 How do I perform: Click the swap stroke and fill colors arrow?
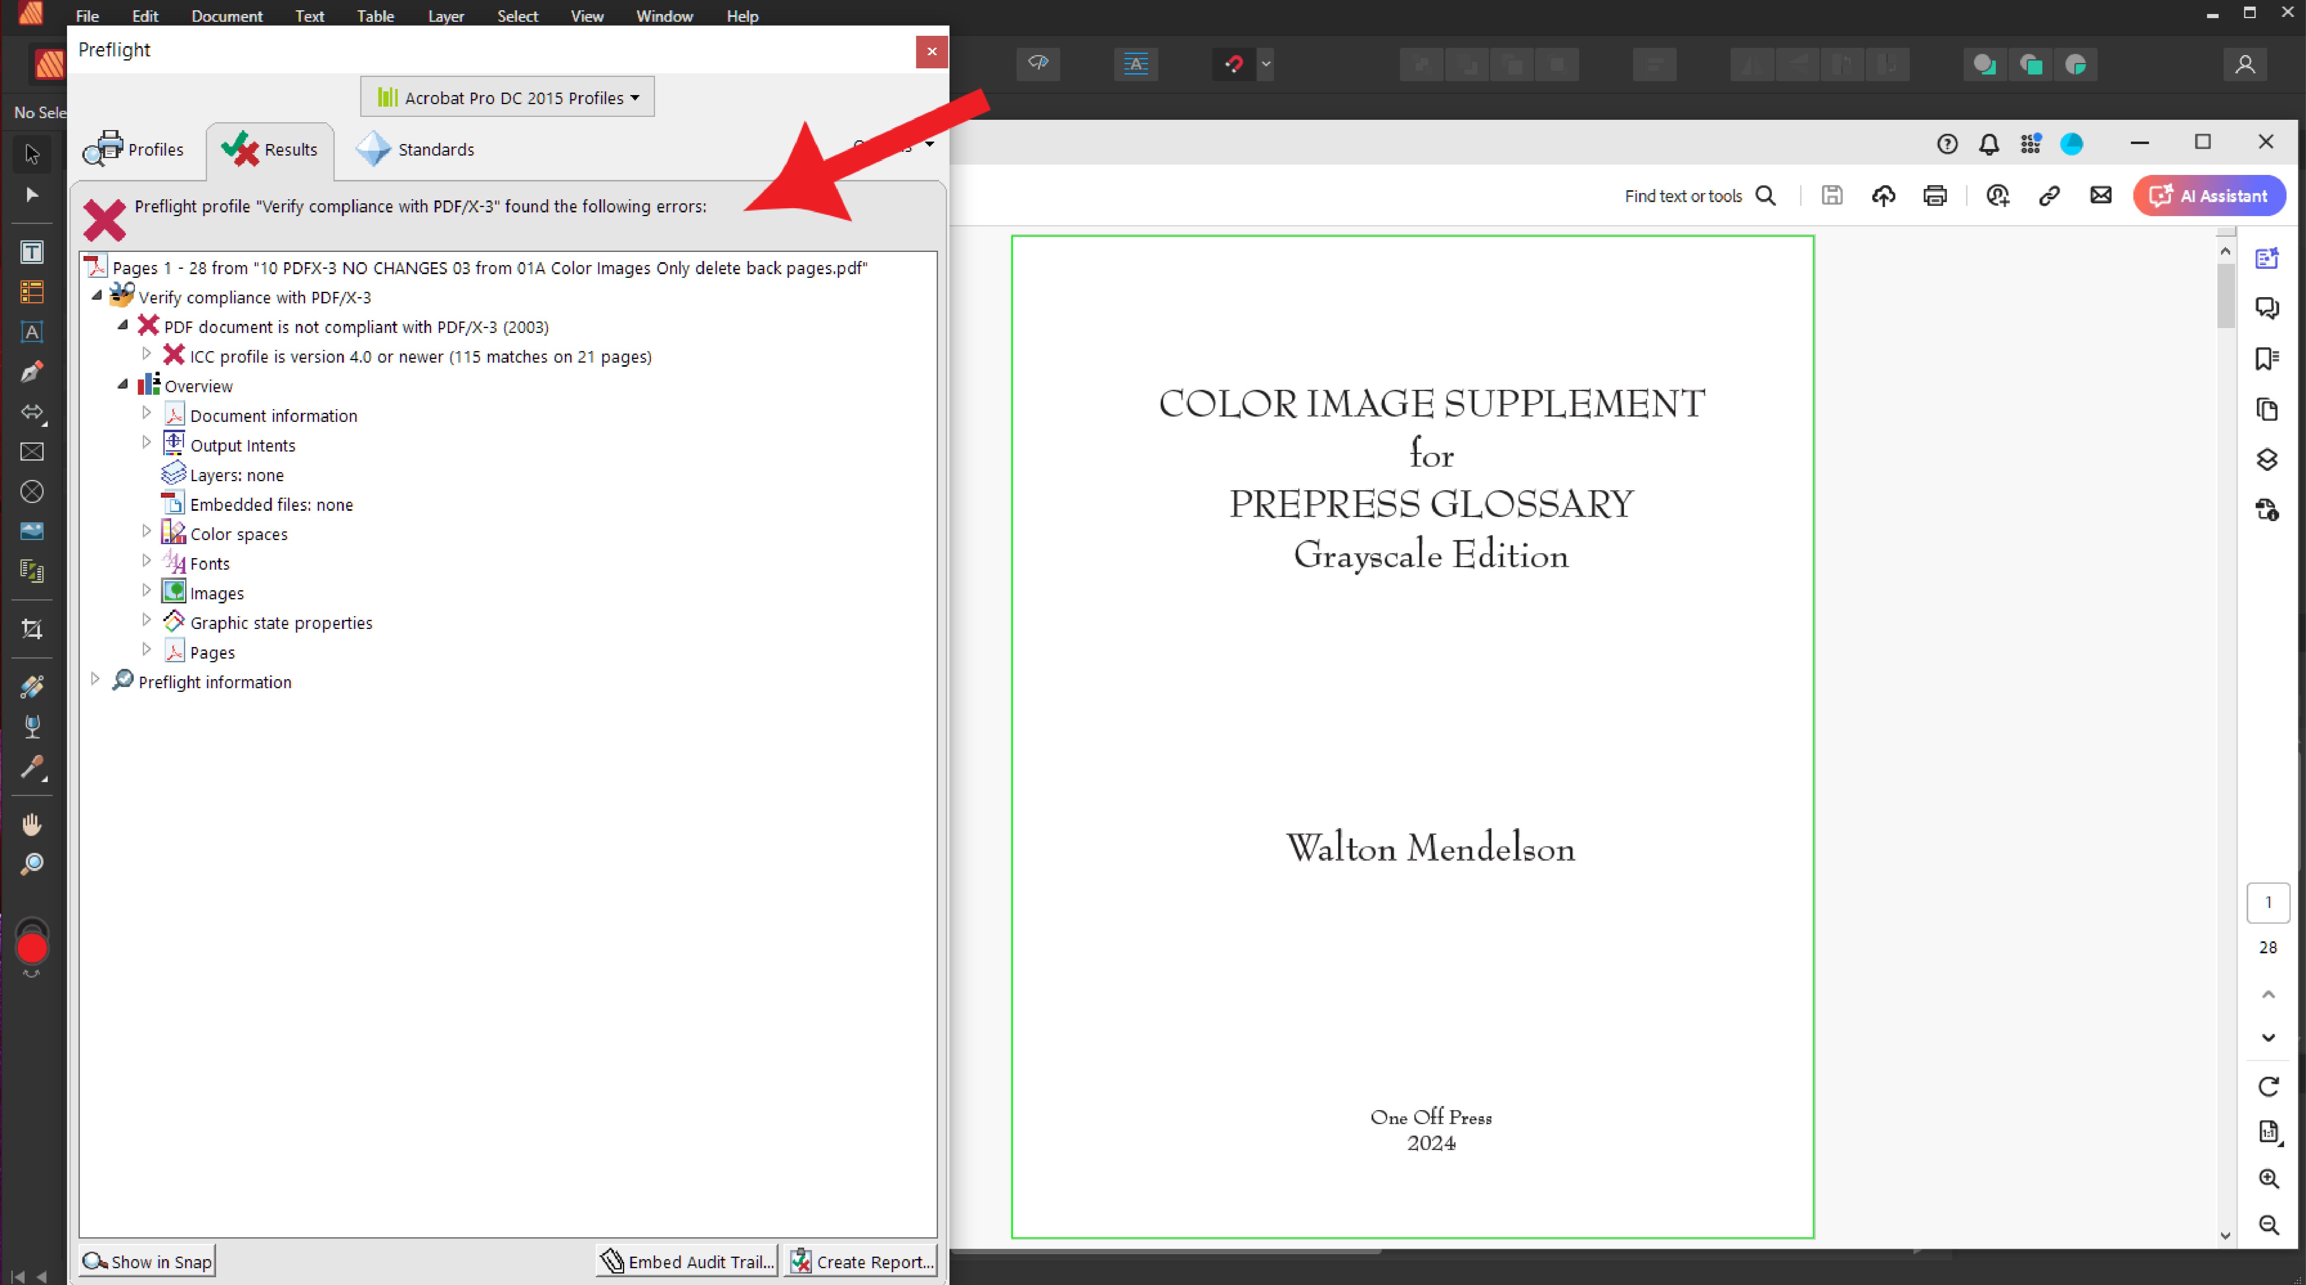point(32,973)
